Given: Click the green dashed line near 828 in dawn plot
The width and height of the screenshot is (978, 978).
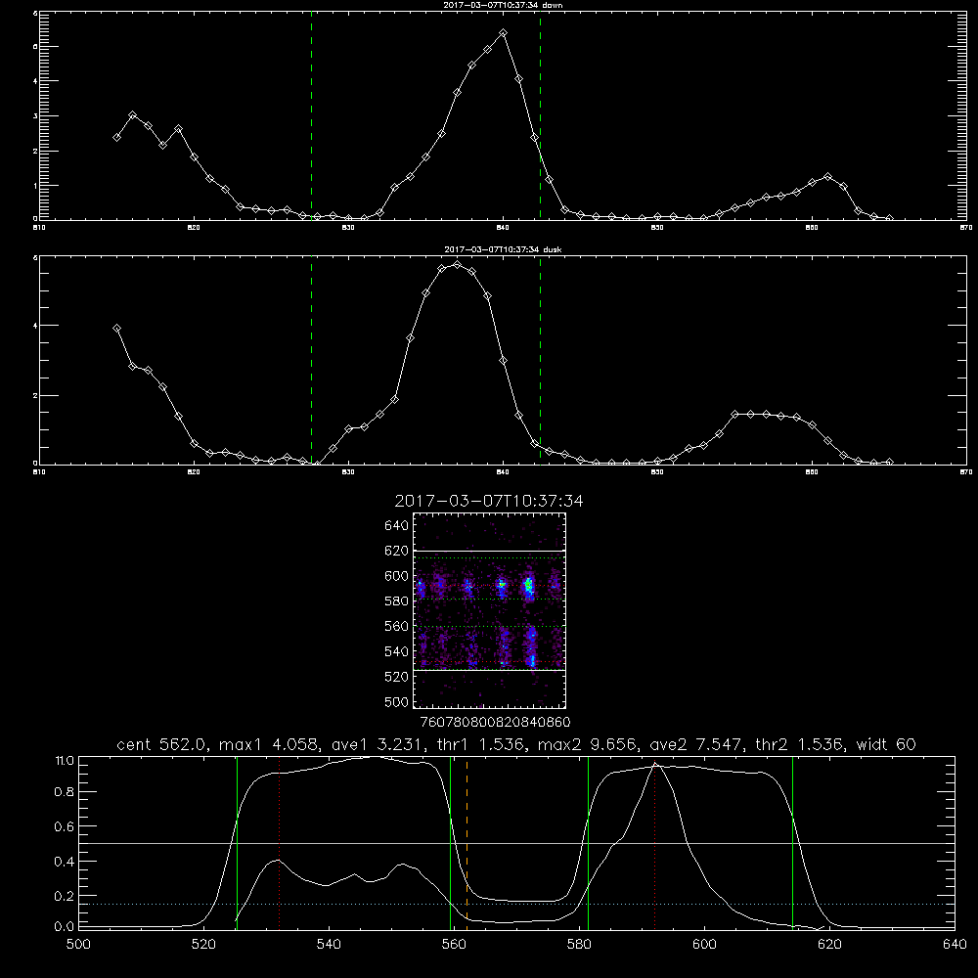Looking at the screenshot, I should coord(311,115).
